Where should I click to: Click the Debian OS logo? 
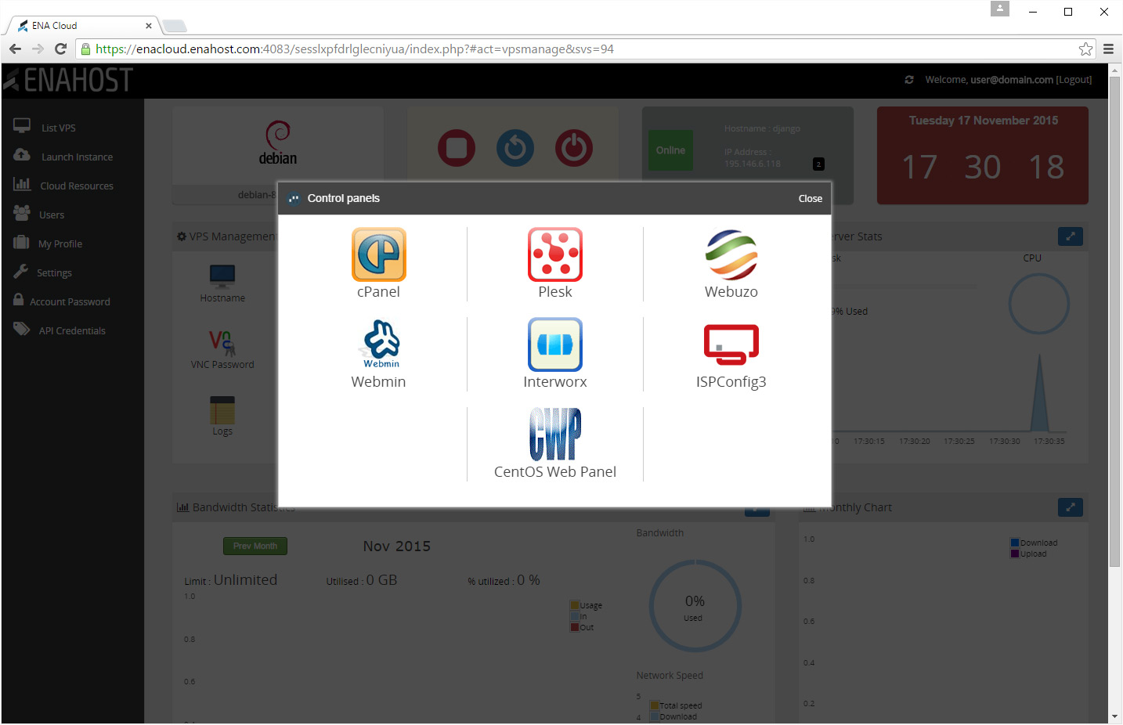pos(278,142)
